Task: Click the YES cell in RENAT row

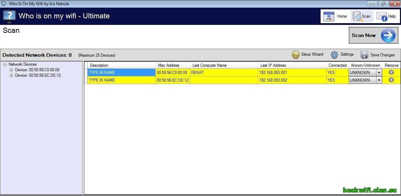Action: tap(338, 73)
